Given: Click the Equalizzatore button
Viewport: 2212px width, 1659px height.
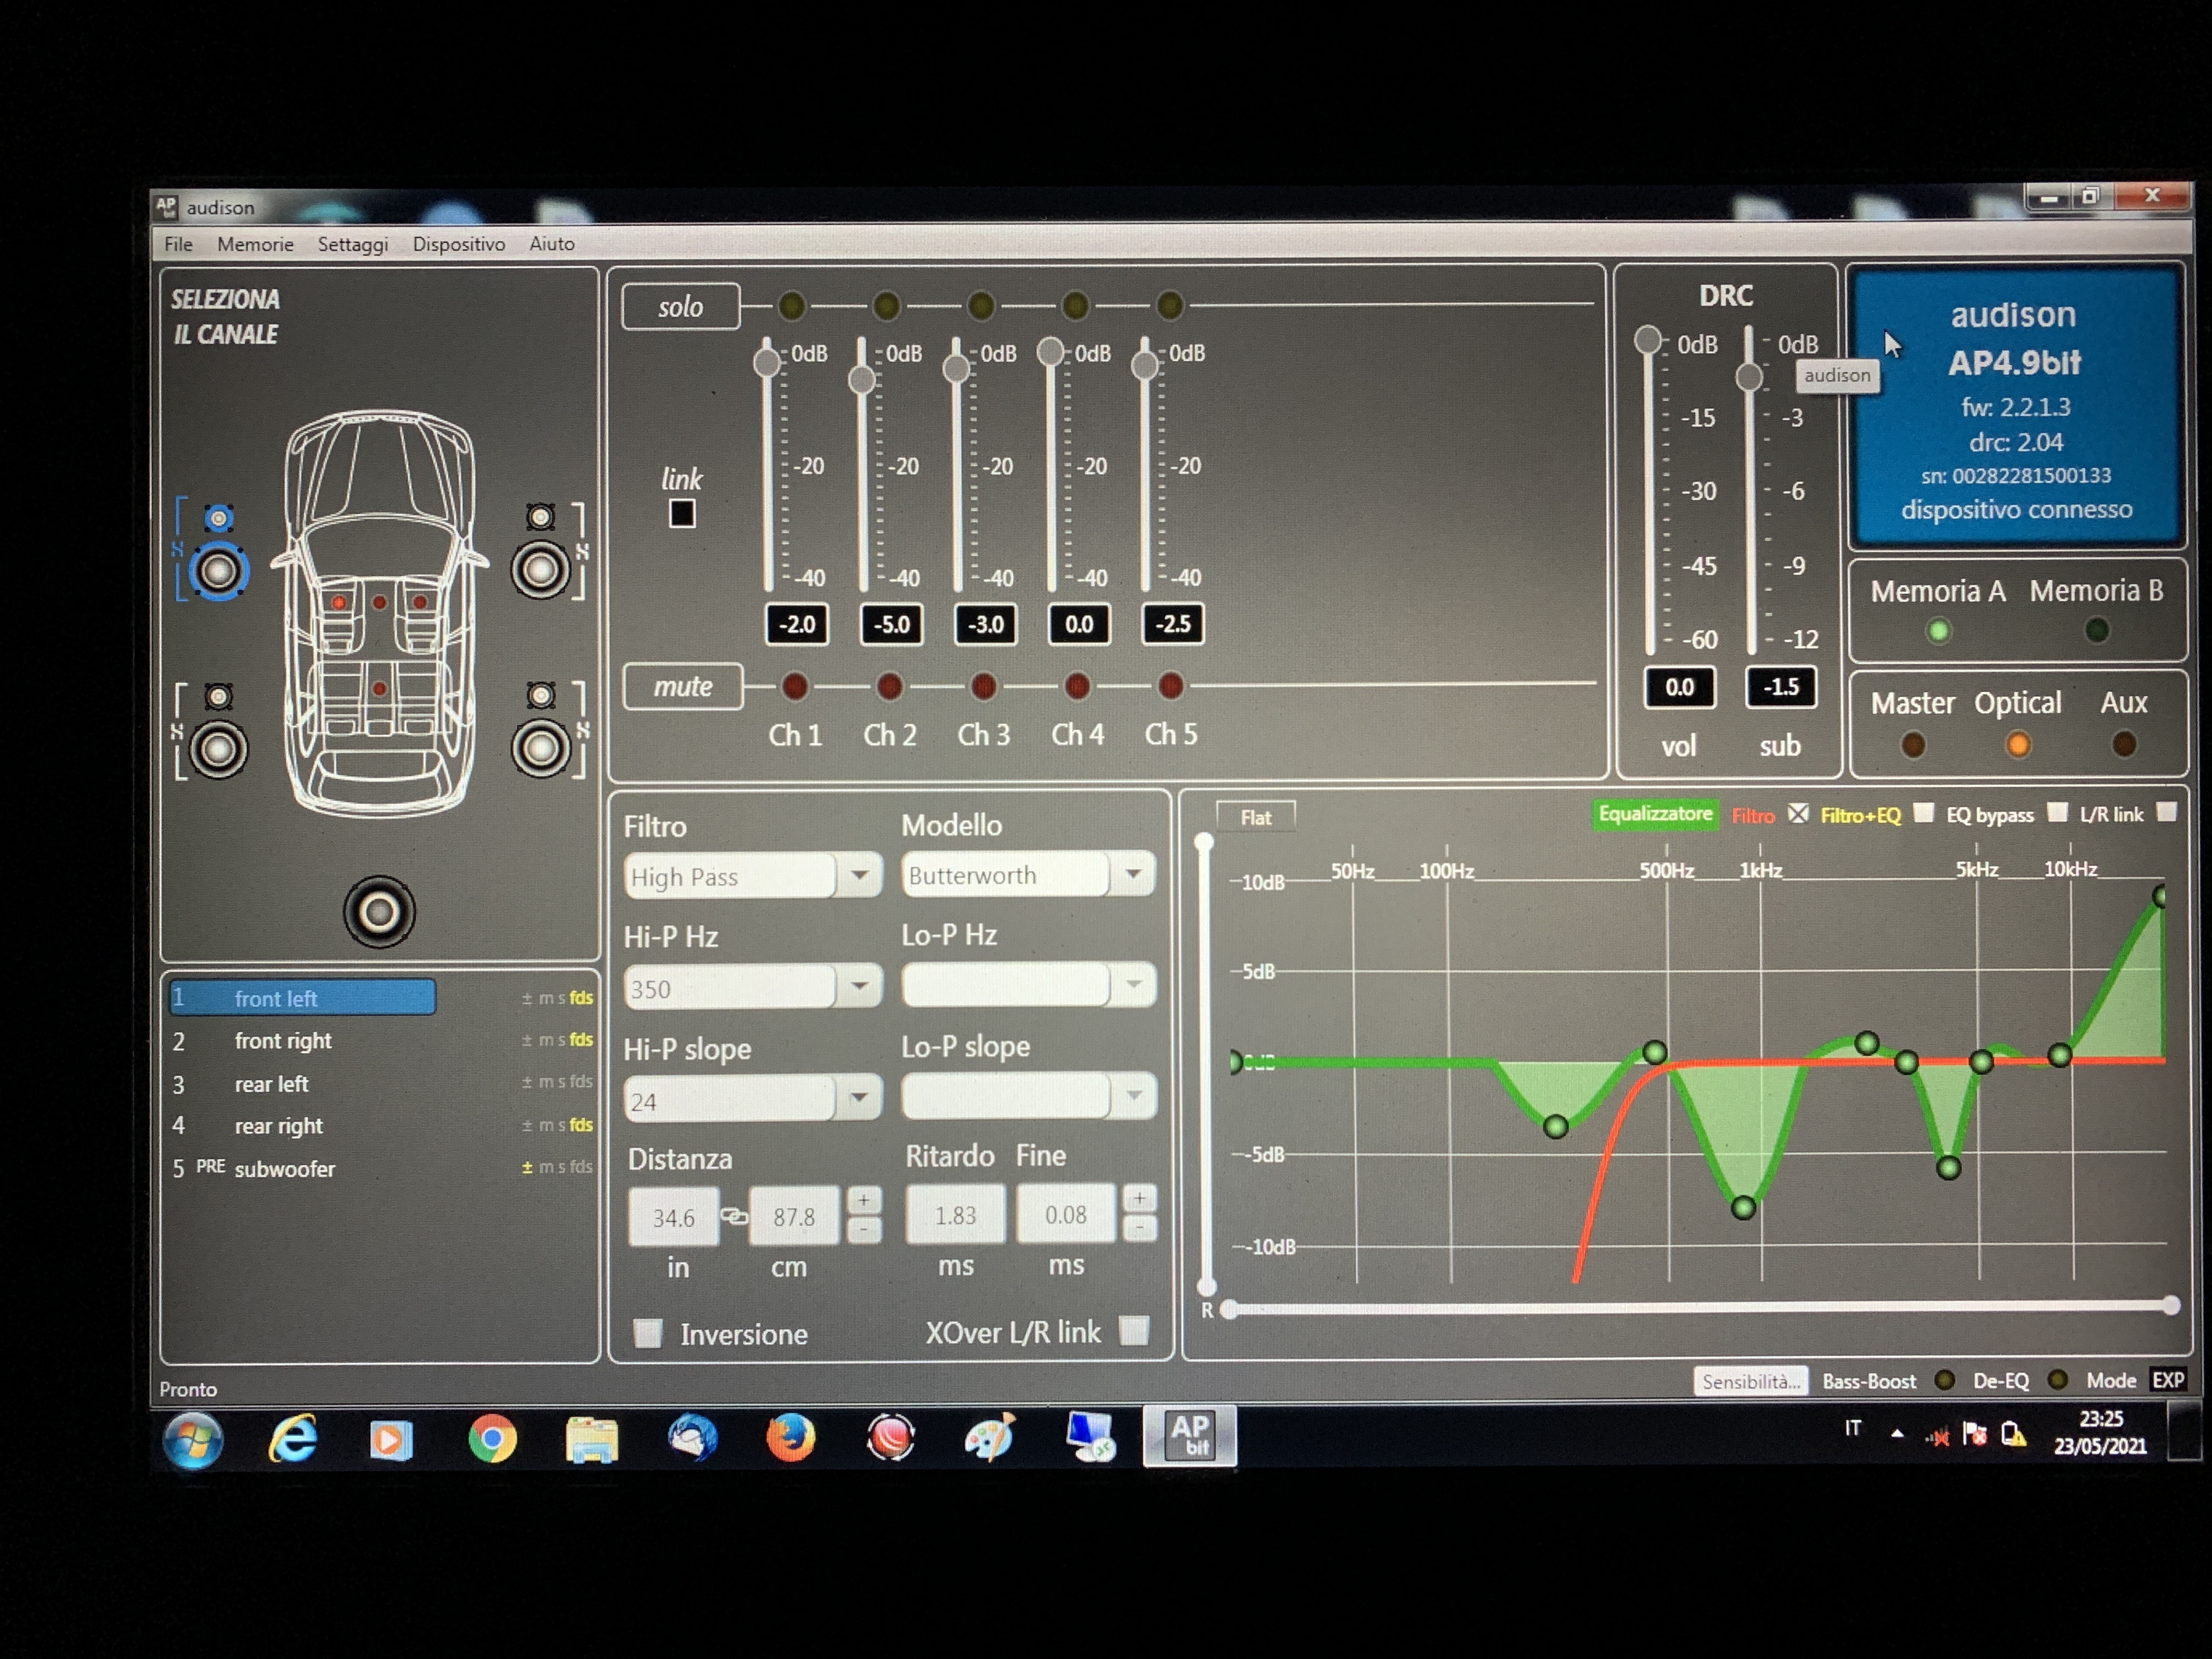Looking at the screenshot, I should [1656, 814].
